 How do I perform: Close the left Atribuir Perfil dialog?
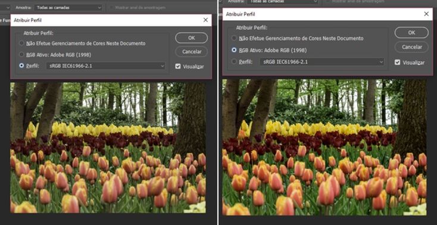pos(205,20)
